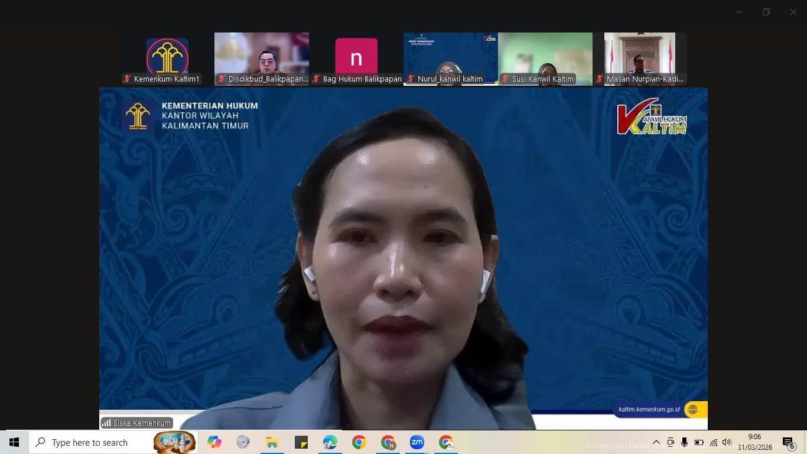
Task: Click the muted mic icon on Susi Kanwil Kaltim
Action: (505, 79)
